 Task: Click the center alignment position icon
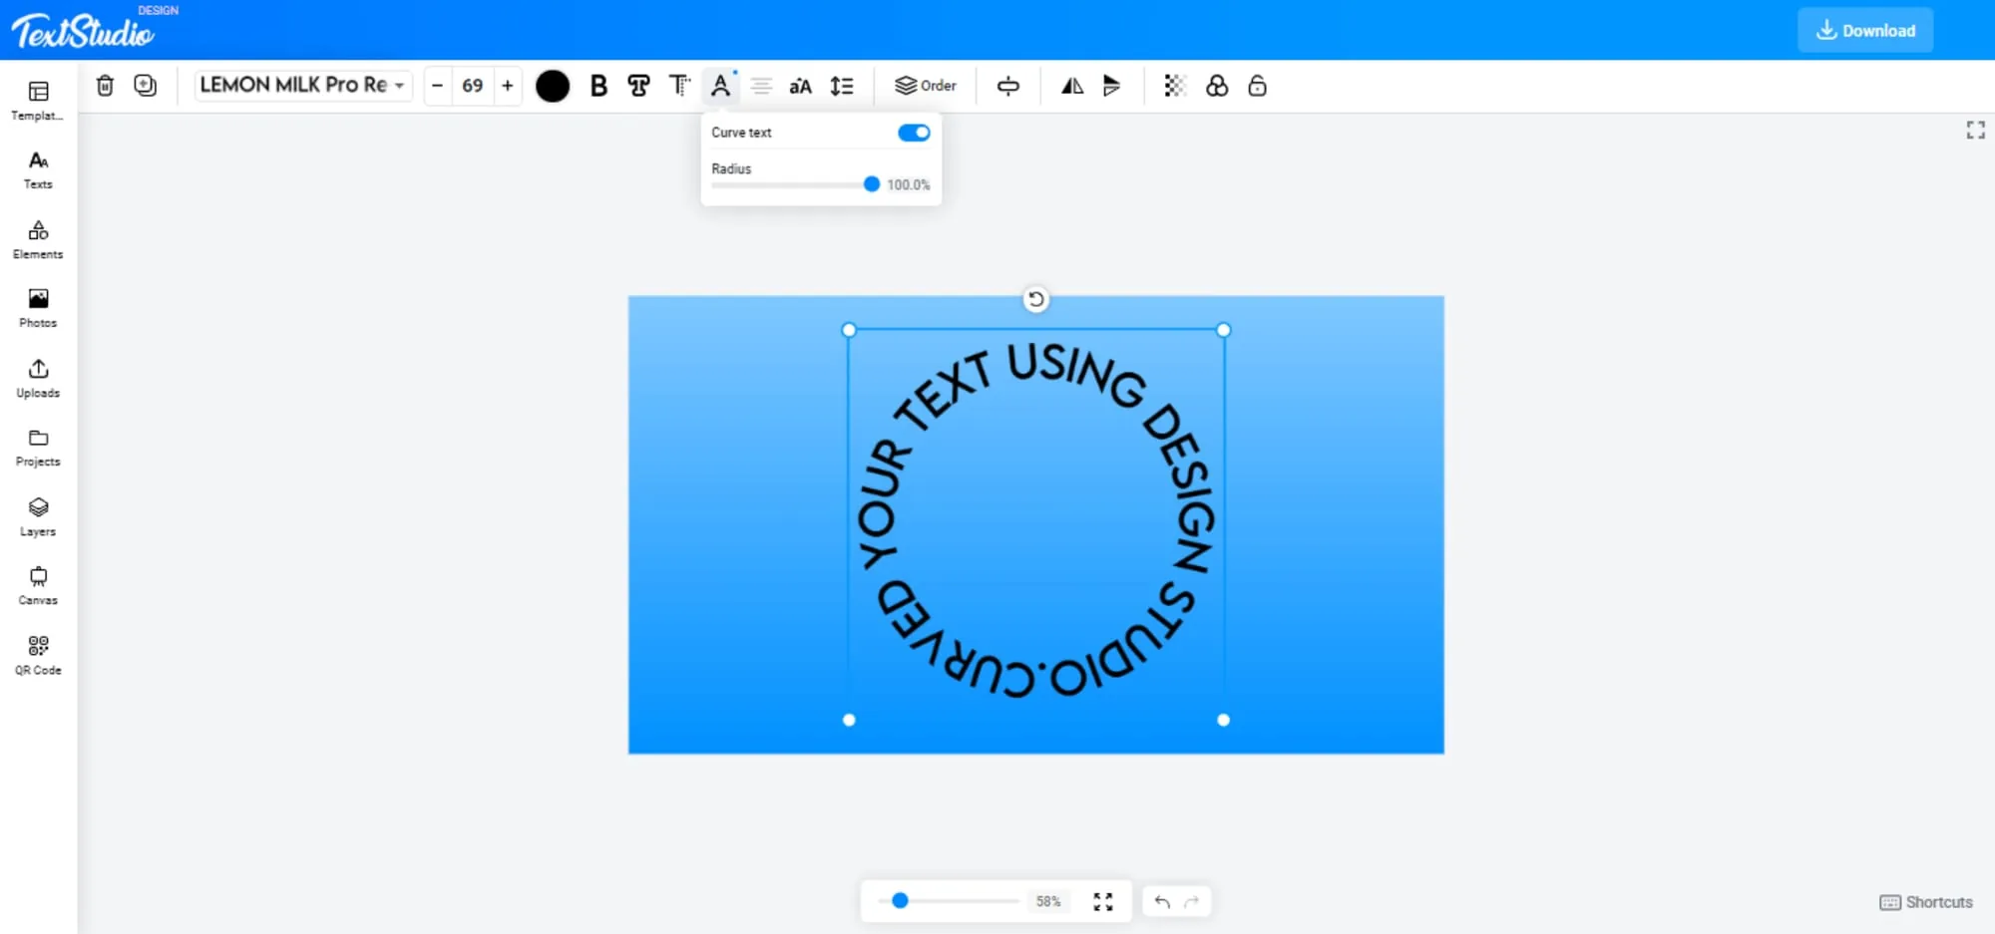pos(1008,86)
